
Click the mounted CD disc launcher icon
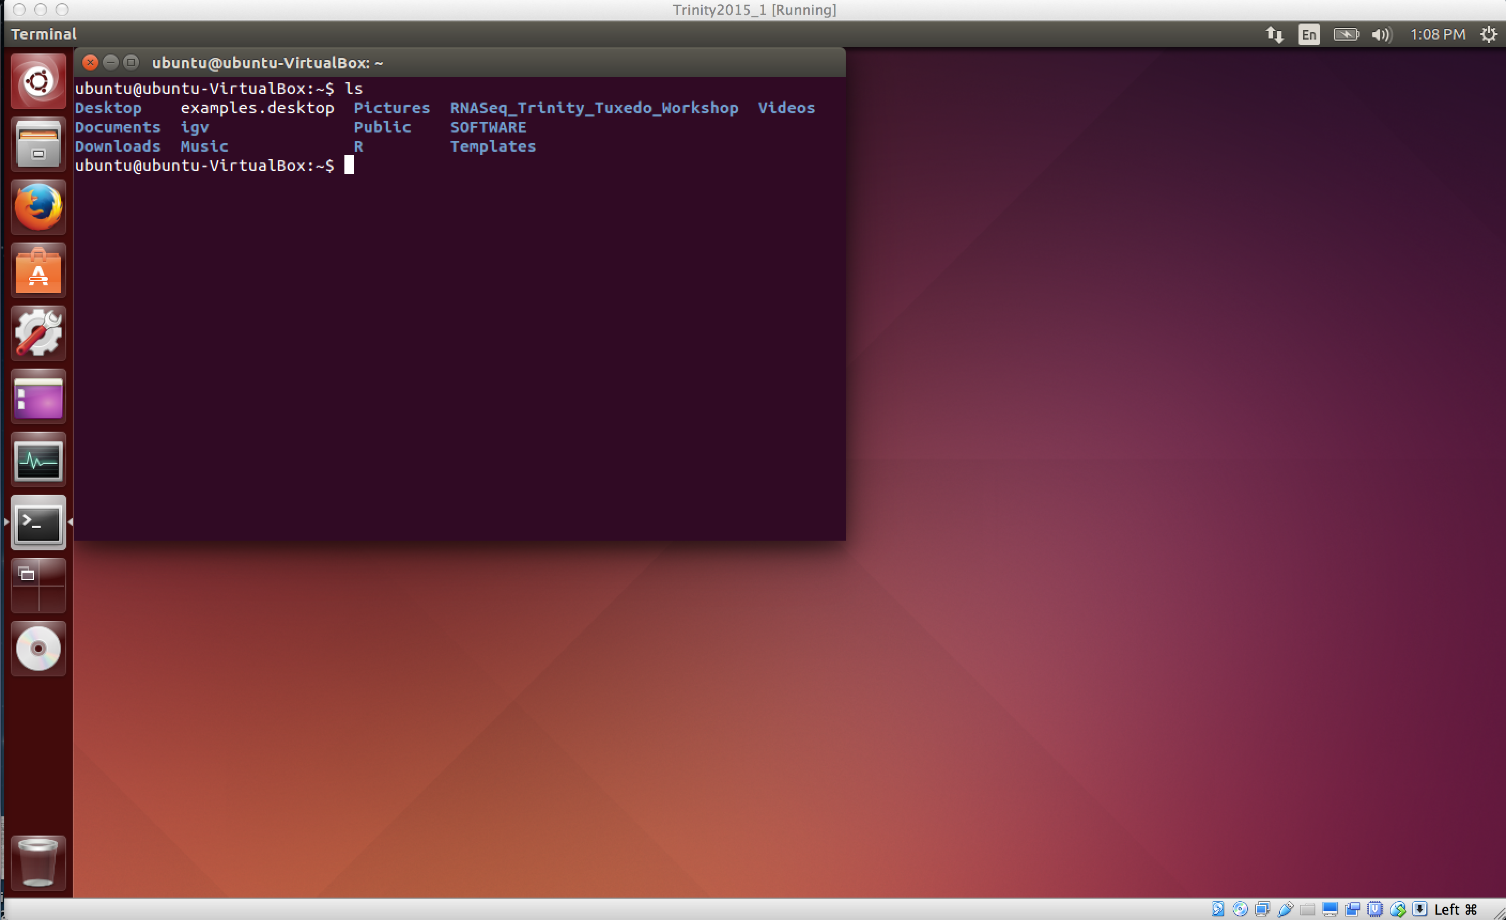[38, 649]
